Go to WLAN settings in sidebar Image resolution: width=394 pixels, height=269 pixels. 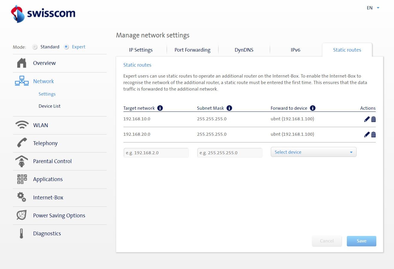[x=40, y=125]
